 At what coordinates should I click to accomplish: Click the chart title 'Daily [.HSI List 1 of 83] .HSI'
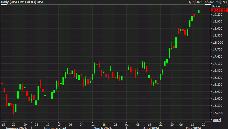[22, 2]
